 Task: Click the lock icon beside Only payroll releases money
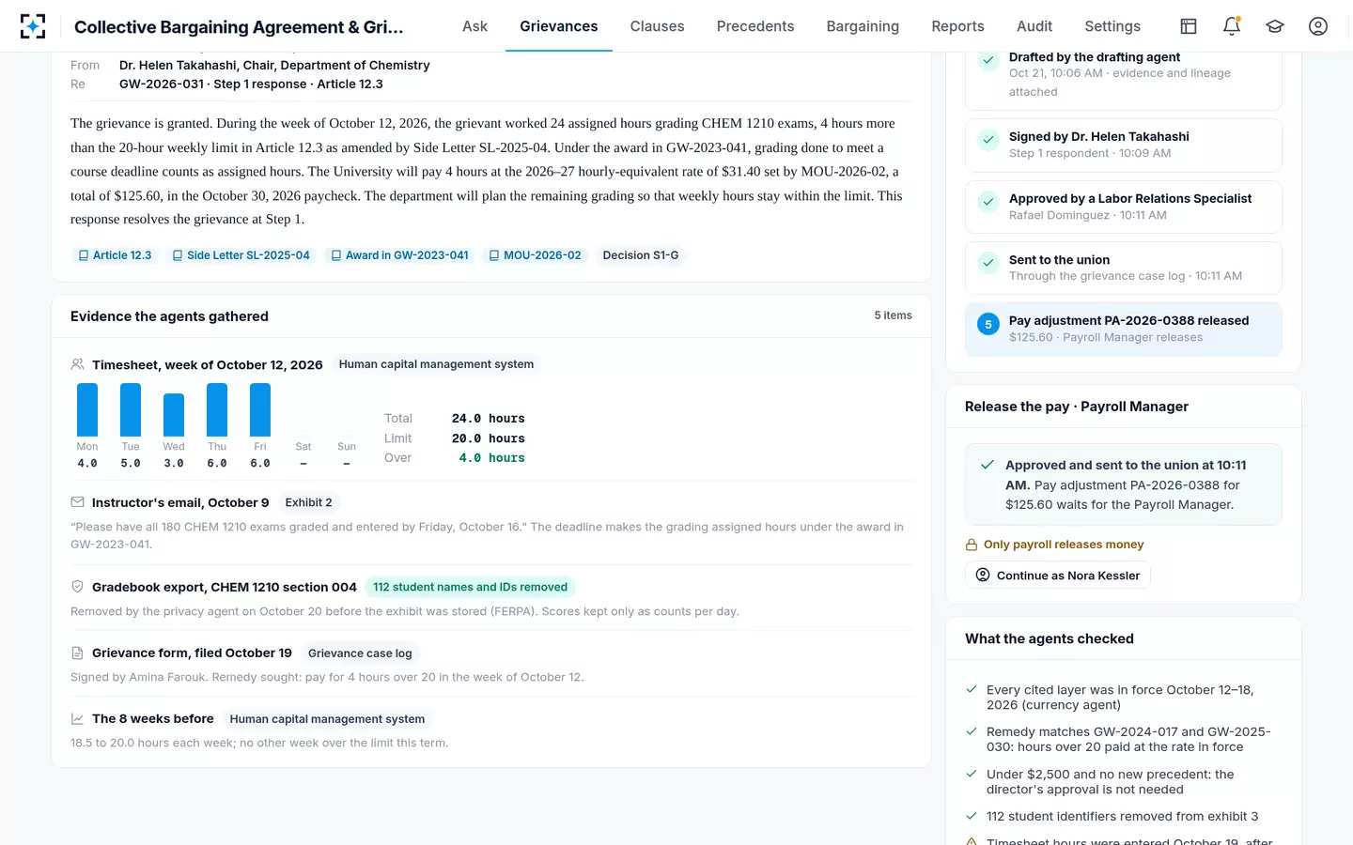pyautogui.click(x=972, y=545)
